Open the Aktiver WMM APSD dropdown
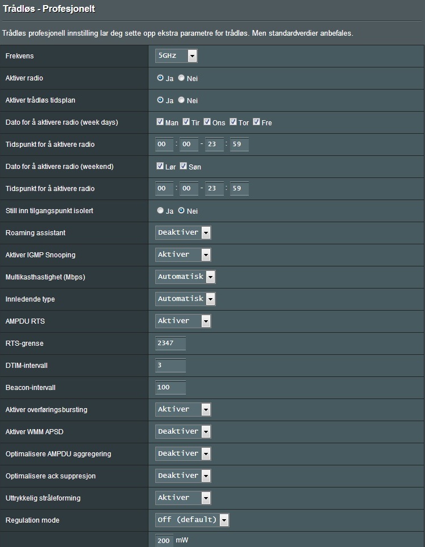Viewport: 425px width, 547px height. click(x=183, y=431)
